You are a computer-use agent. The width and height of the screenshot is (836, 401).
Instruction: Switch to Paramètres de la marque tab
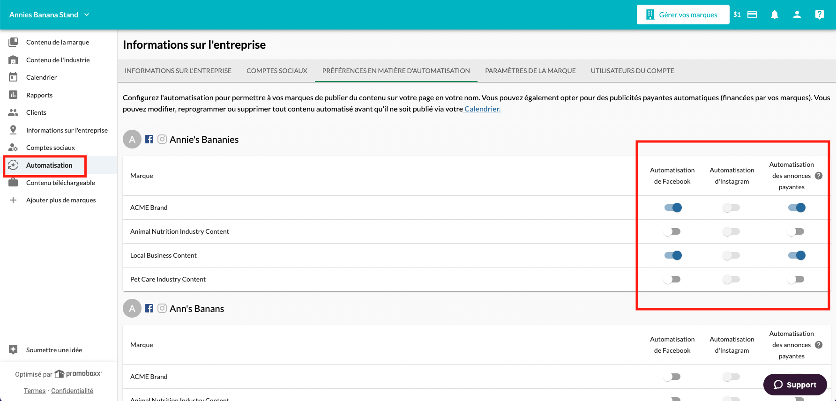pyautogui.click(x=530, y=71)
